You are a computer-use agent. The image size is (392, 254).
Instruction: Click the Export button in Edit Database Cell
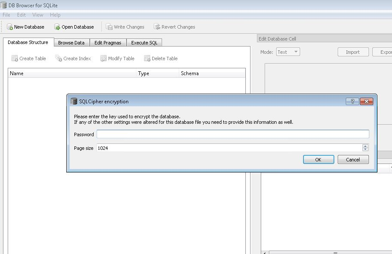(383, 52)
